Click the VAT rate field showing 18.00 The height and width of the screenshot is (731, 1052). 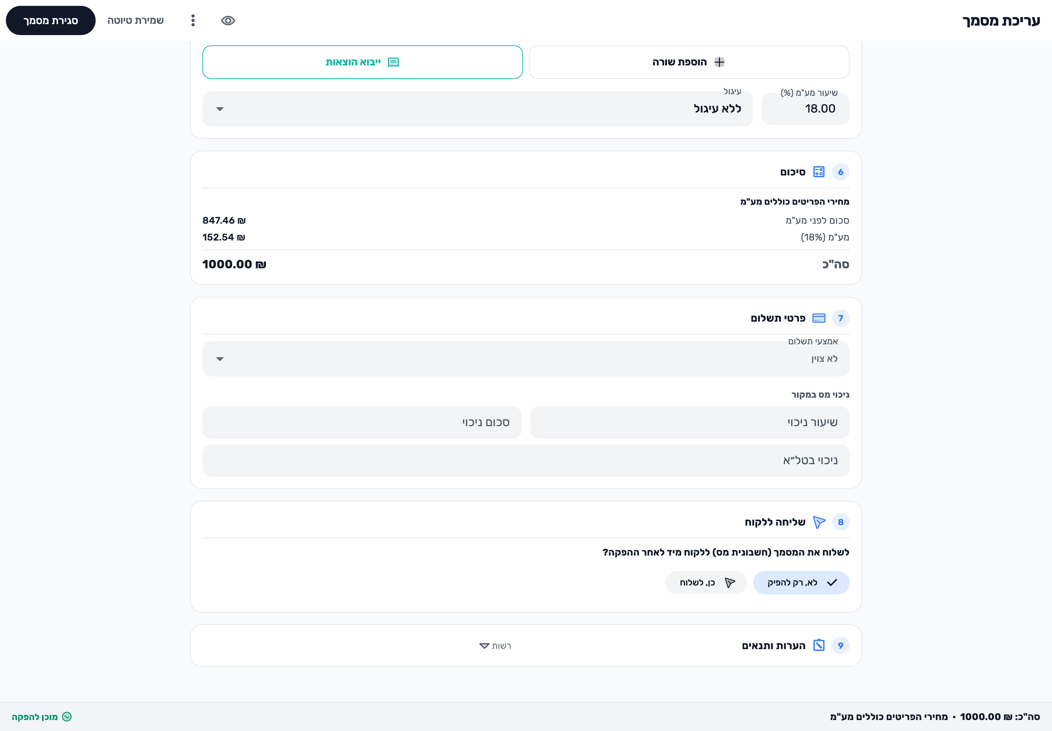click(x=806, y=109)
